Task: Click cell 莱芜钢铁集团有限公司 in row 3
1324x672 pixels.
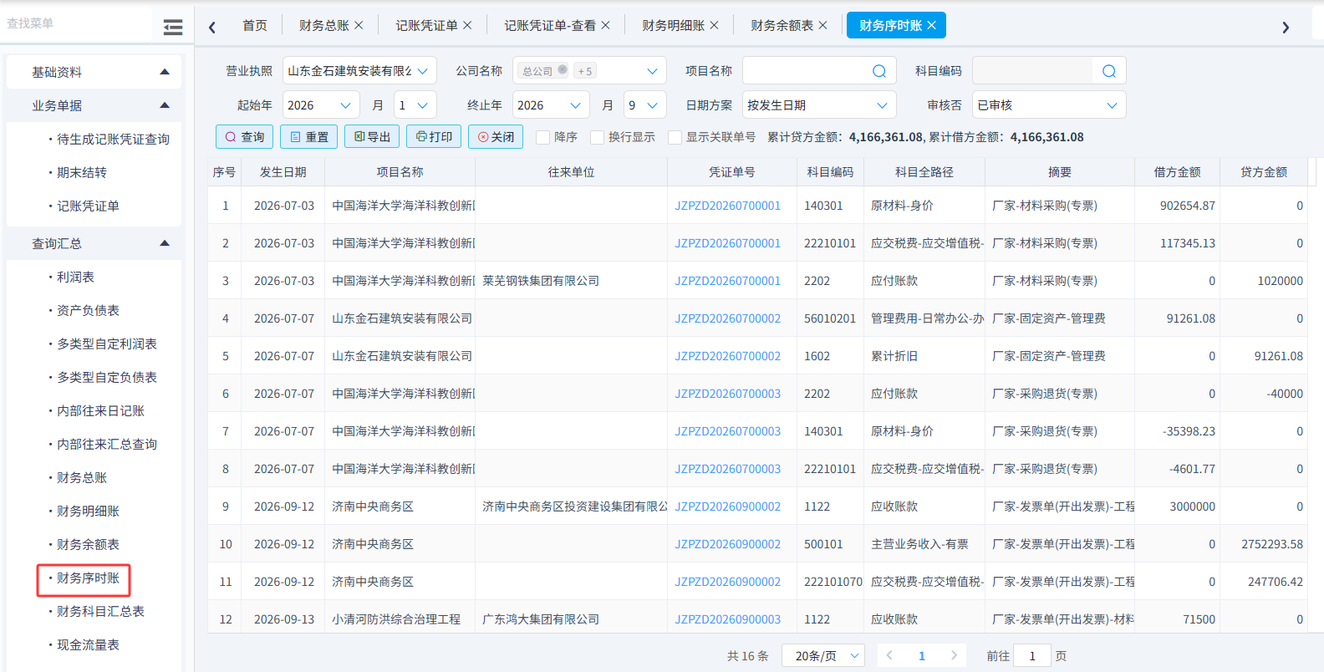Action: click(541, 281)
